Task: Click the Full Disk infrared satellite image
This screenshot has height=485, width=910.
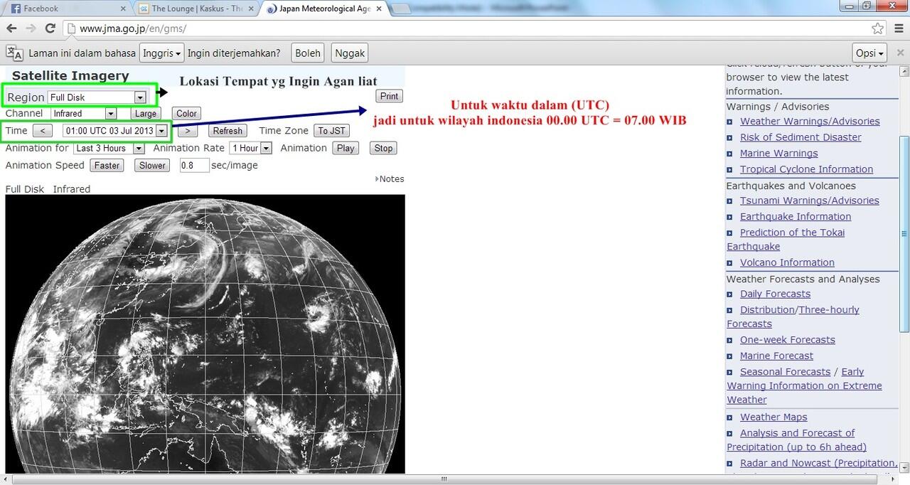Action: click(205, 334)
